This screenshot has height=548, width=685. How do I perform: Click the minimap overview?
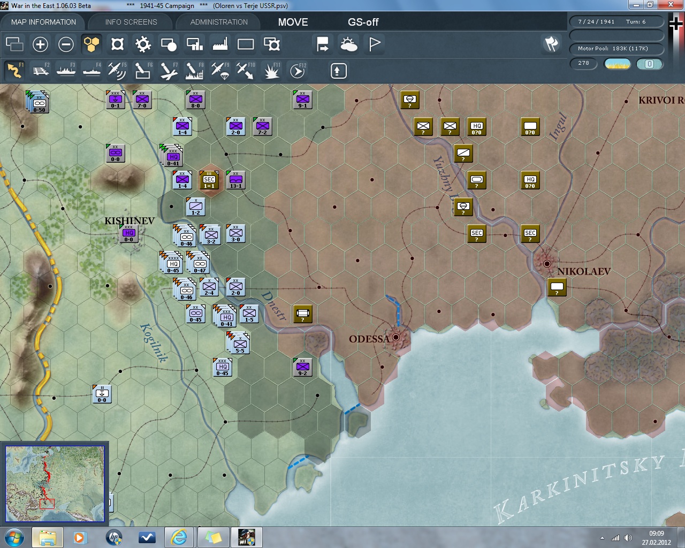tap(55, 484)
